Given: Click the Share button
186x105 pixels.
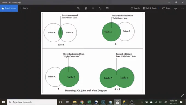Looking at the screenshot, I should coord(166,8).
